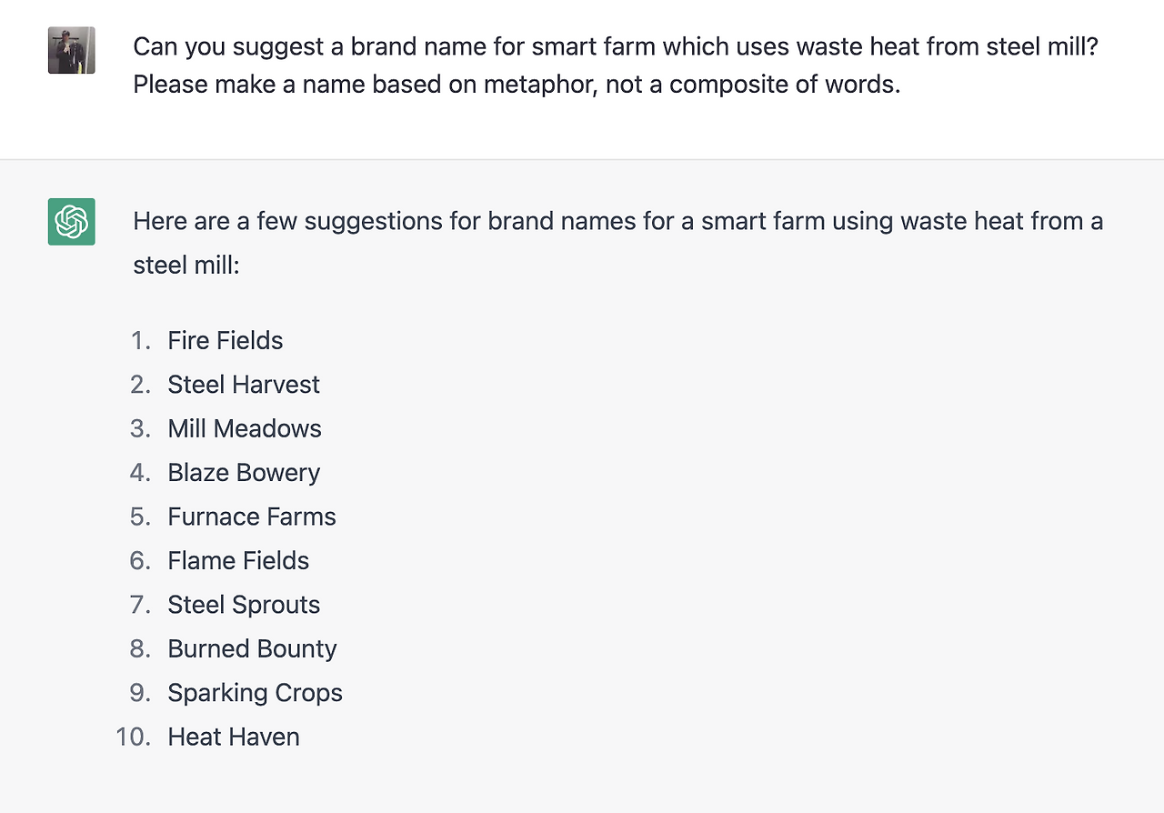This screenshot has height=813, width=1164.
Task: Click the 'Furnace Farms' list item
Action: tap(251, 517)
